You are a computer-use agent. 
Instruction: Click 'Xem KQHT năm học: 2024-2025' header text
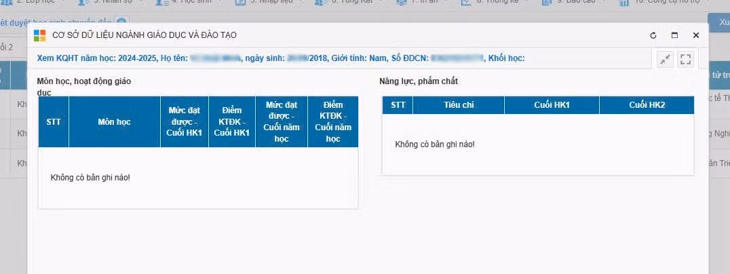click(x=96, y=58)
